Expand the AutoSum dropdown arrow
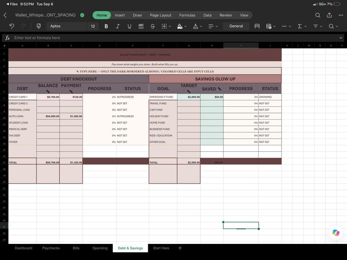347x260 pixels. [x=305, y=26]
